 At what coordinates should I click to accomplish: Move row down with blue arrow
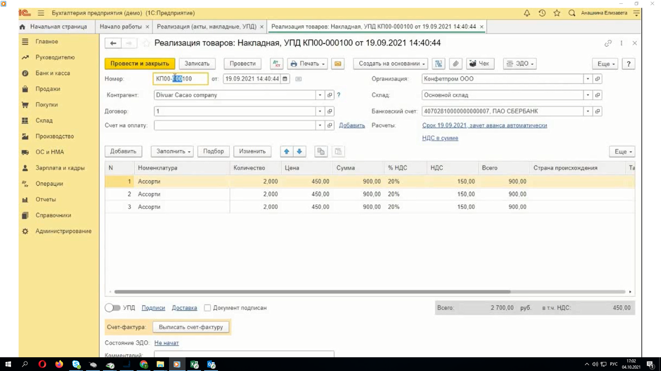point(300,151)
